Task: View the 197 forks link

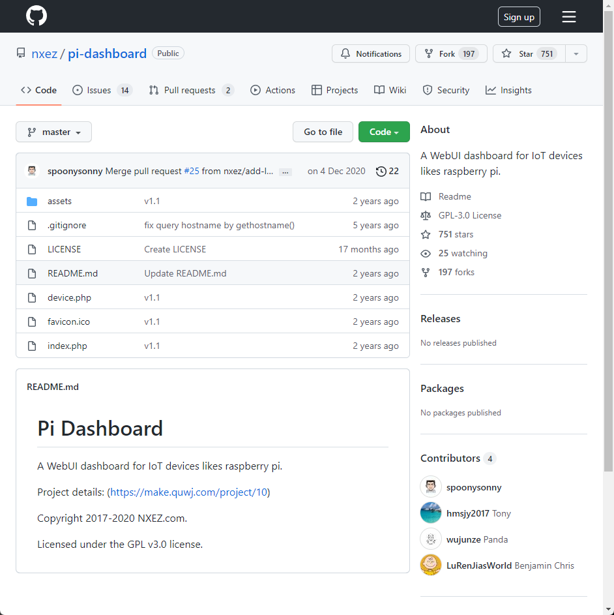Action: click(456, 272)
